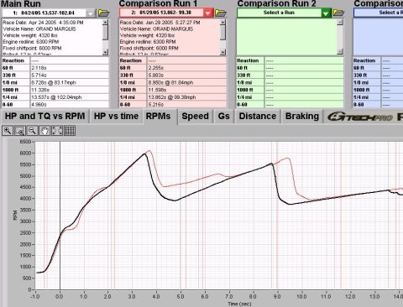Click the 0.0 time axis label
The height and width of the screenshot is (307, 403).
60,296
